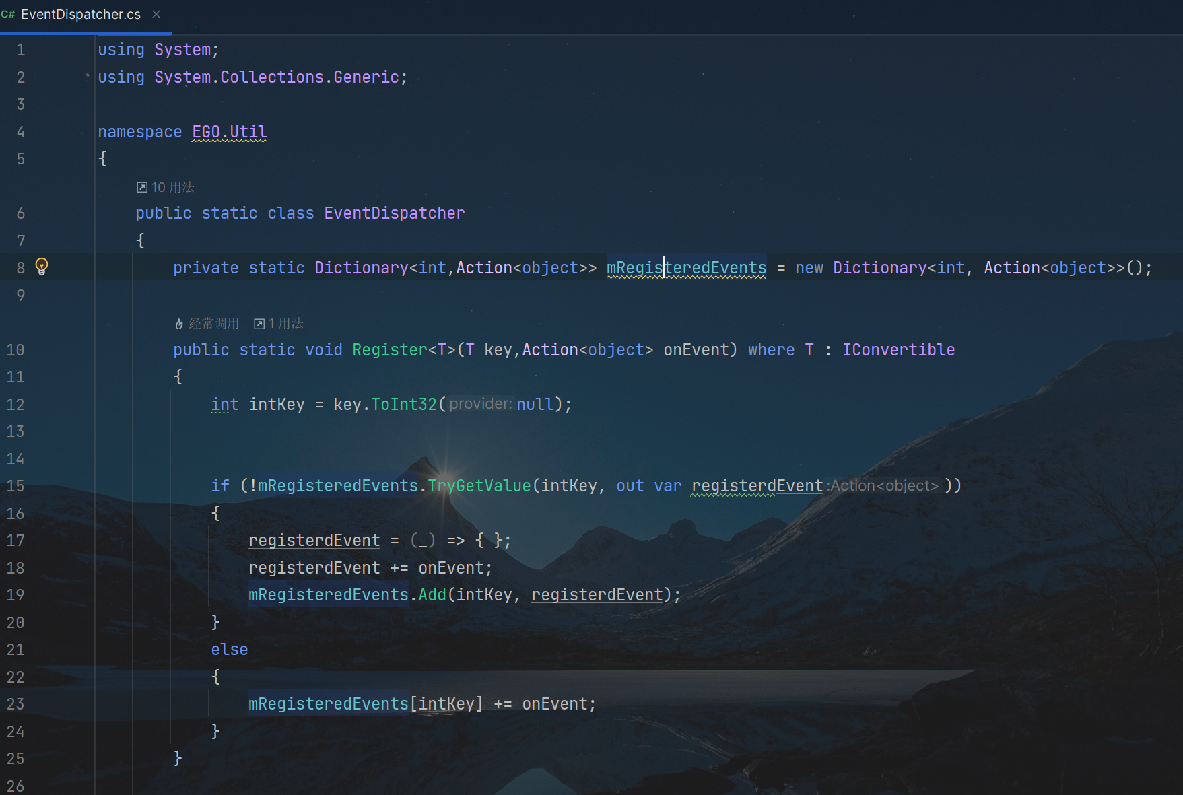Click System.Collections.Generic on line 2
Image resolution: width=1183 pixels, height=795 pixels.
click(x=277, y=77)
